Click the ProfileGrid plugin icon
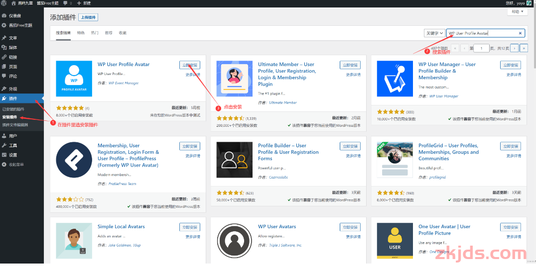This screenshot has width=536, height=269. click(x=395, y=160)
